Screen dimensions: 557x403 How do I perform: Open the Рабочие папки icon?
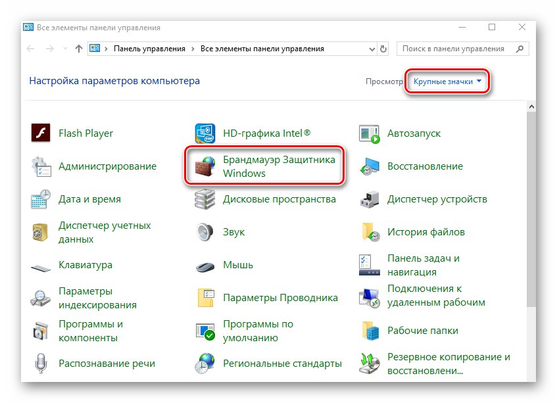tap(370, 331)
